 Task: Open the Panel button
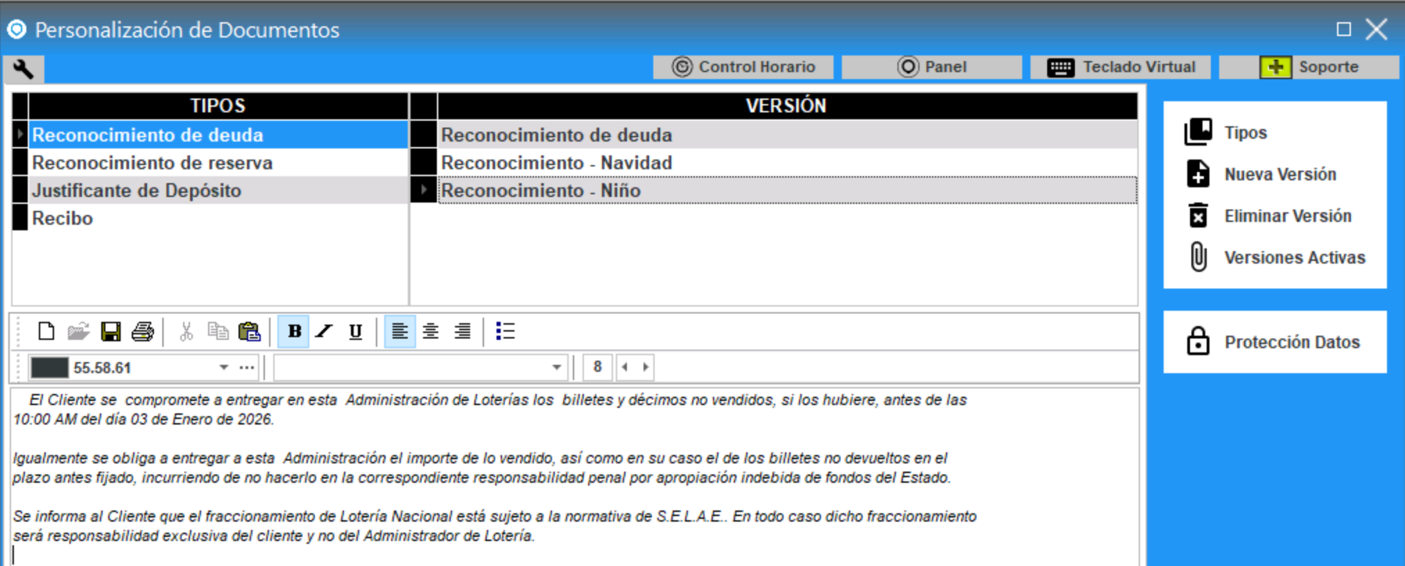coord(932,67)
